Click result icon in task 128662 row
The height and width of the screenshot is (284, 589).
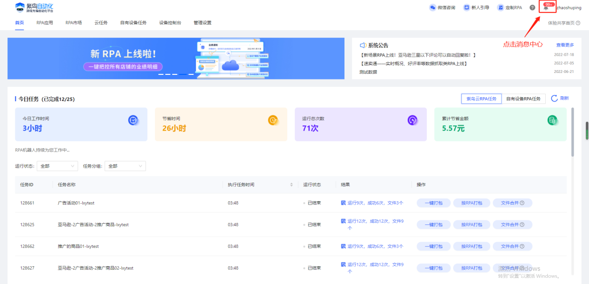point(343,246)
